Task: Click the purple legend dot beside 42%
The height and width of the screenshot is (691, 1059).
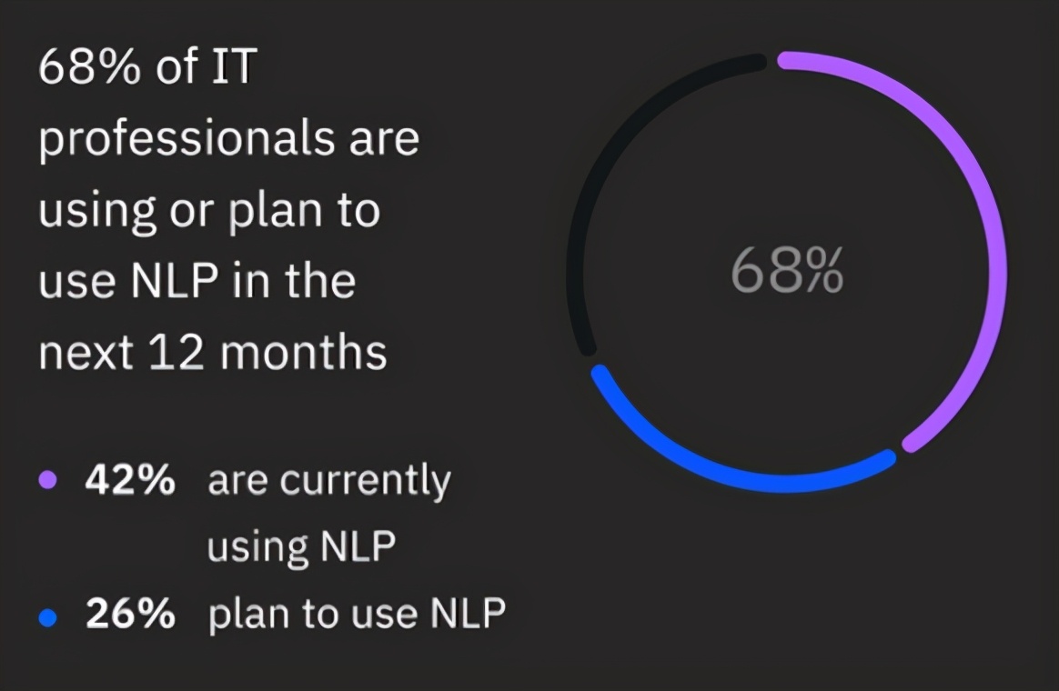Action: pos(48,480)
